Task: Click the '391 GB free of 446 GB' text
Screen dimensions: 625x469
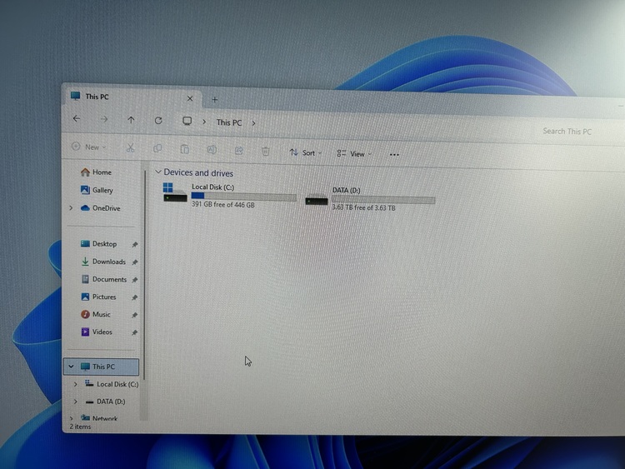Action: coord(222,205)
